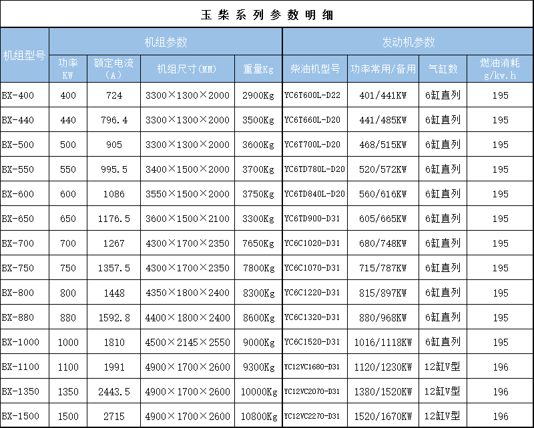Viewport: 534px width, 428px height.
Task: Click the 机组参数 group header
Action: coord(166,42)
